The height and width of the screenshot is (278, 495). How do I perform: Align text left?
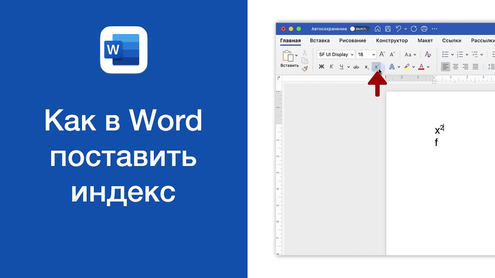tap(445, 67)
